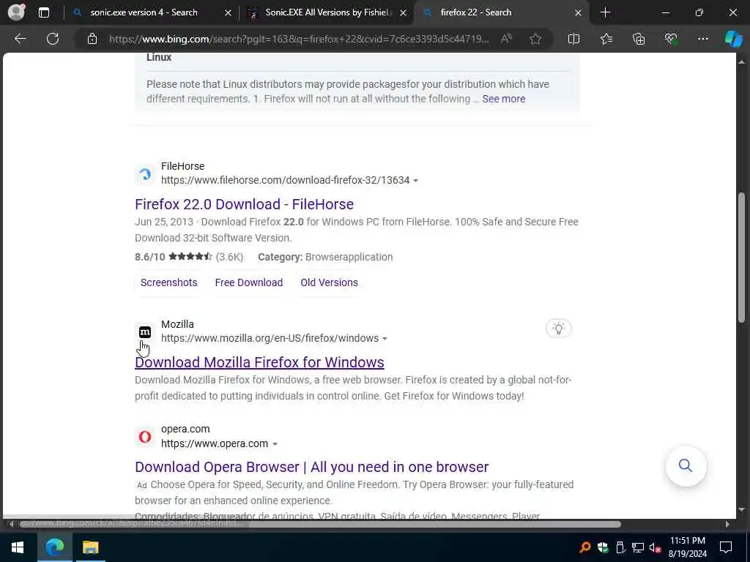The width and height of the screenshot is (750, 562).
Task: Click the FileHorse site favicon
Action: (x=145, y=174)
